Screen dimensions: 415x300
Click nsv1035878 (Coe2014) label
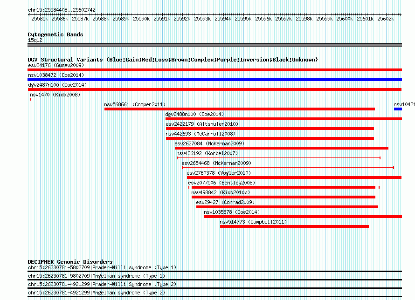coord(232,212)
